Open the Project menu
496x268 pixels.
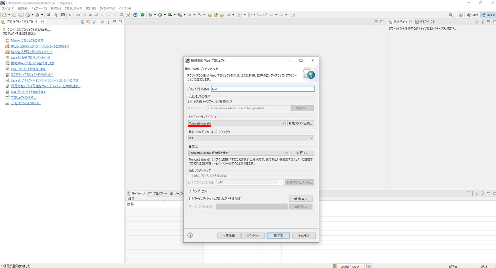pyautogui.click(x=73, y=8)
